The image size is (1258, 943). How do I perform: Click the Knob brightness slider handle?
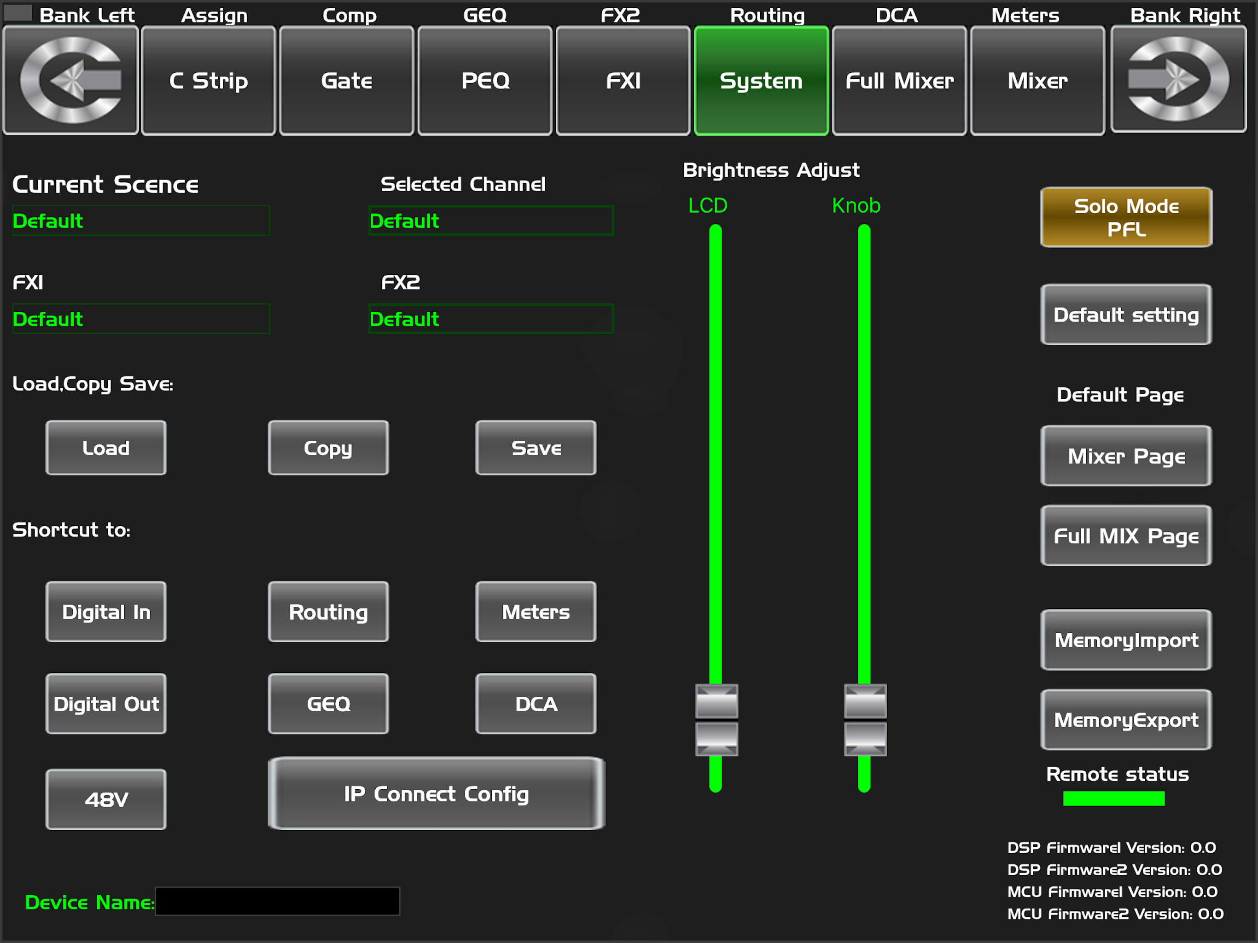point(864,720)
